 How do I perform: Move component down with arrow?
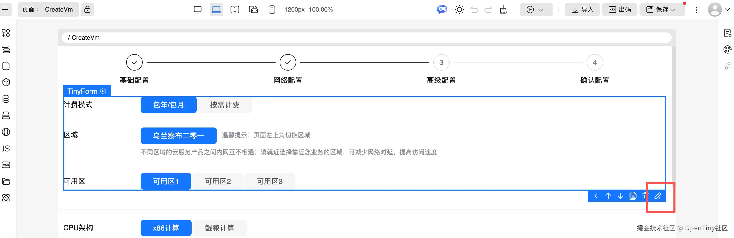[x=620, y=196]
